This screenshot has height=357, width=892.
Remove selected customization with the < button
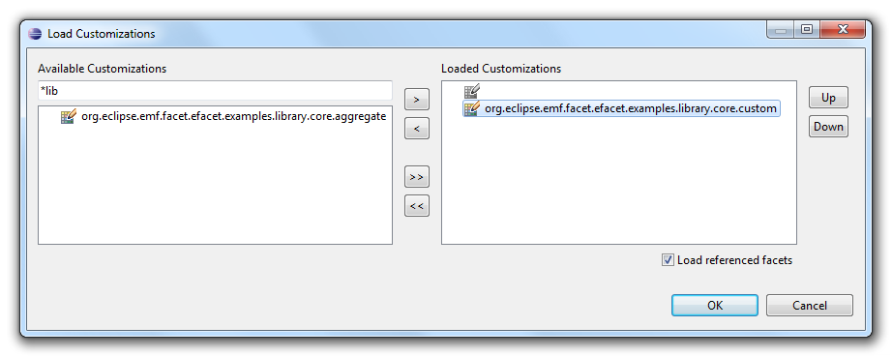click(416, 129)
